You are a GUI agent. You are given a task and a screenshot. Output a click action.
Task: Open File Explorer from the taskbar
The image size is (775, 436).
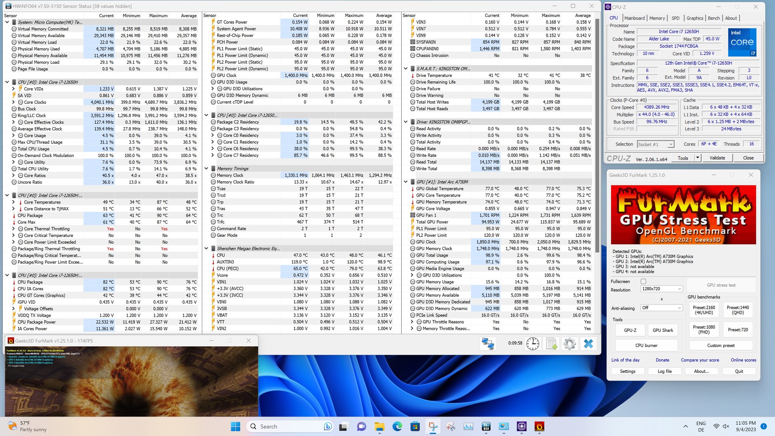pyautogui.click(x=379, y=426)
